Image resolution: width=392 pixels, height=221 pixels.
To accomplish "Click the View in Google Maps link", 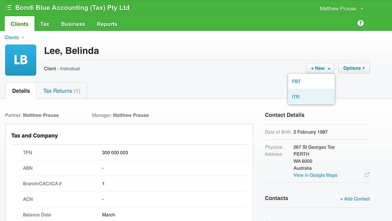I will 315,175.
